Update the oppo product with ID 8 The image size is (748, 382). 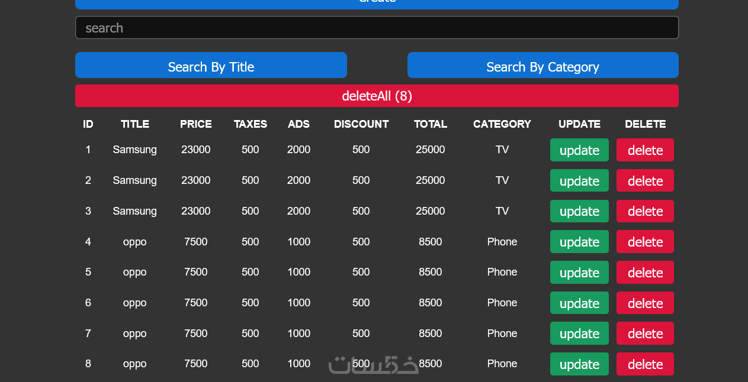pos(579,364)
